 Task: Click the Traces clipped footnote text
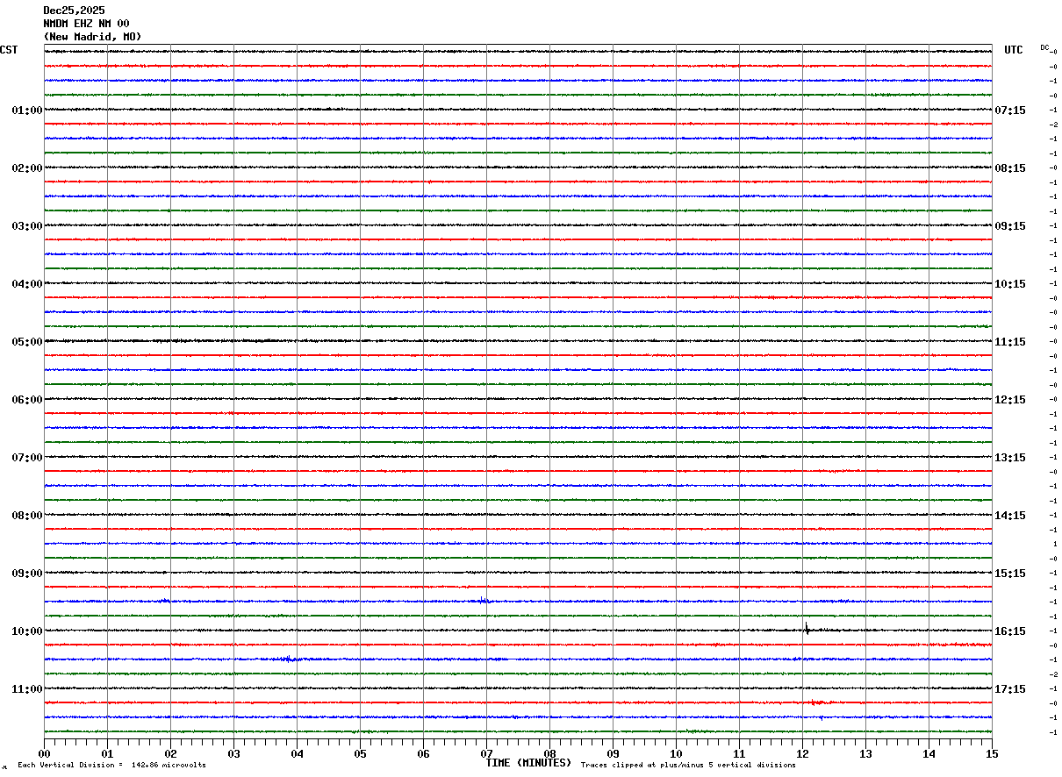(x=688, y=765)
